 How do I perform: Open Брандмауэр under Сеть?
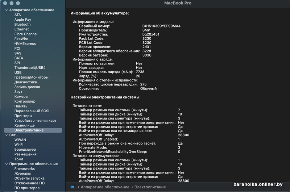[25, 149]
